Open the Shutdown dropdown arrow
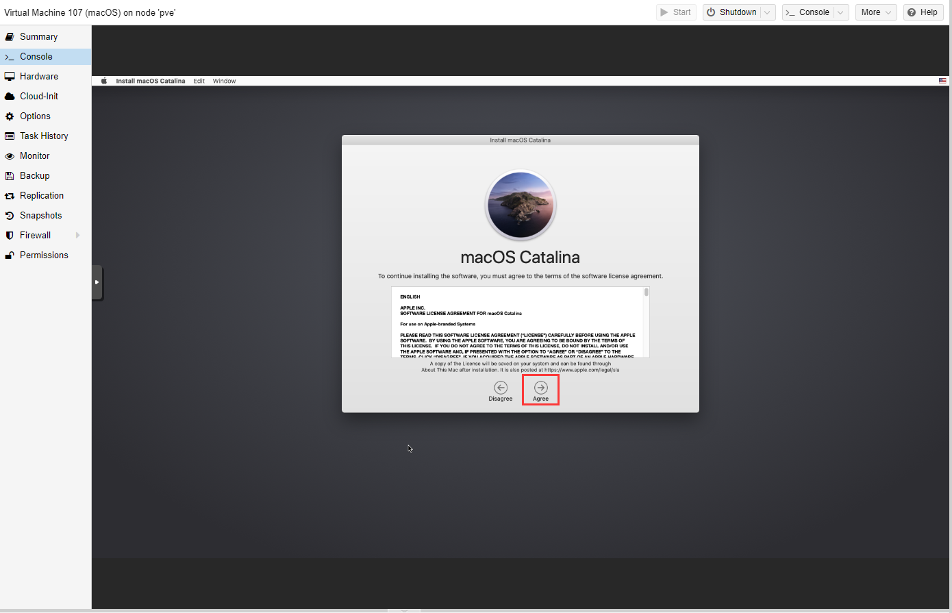 click(x=768, y=12)
